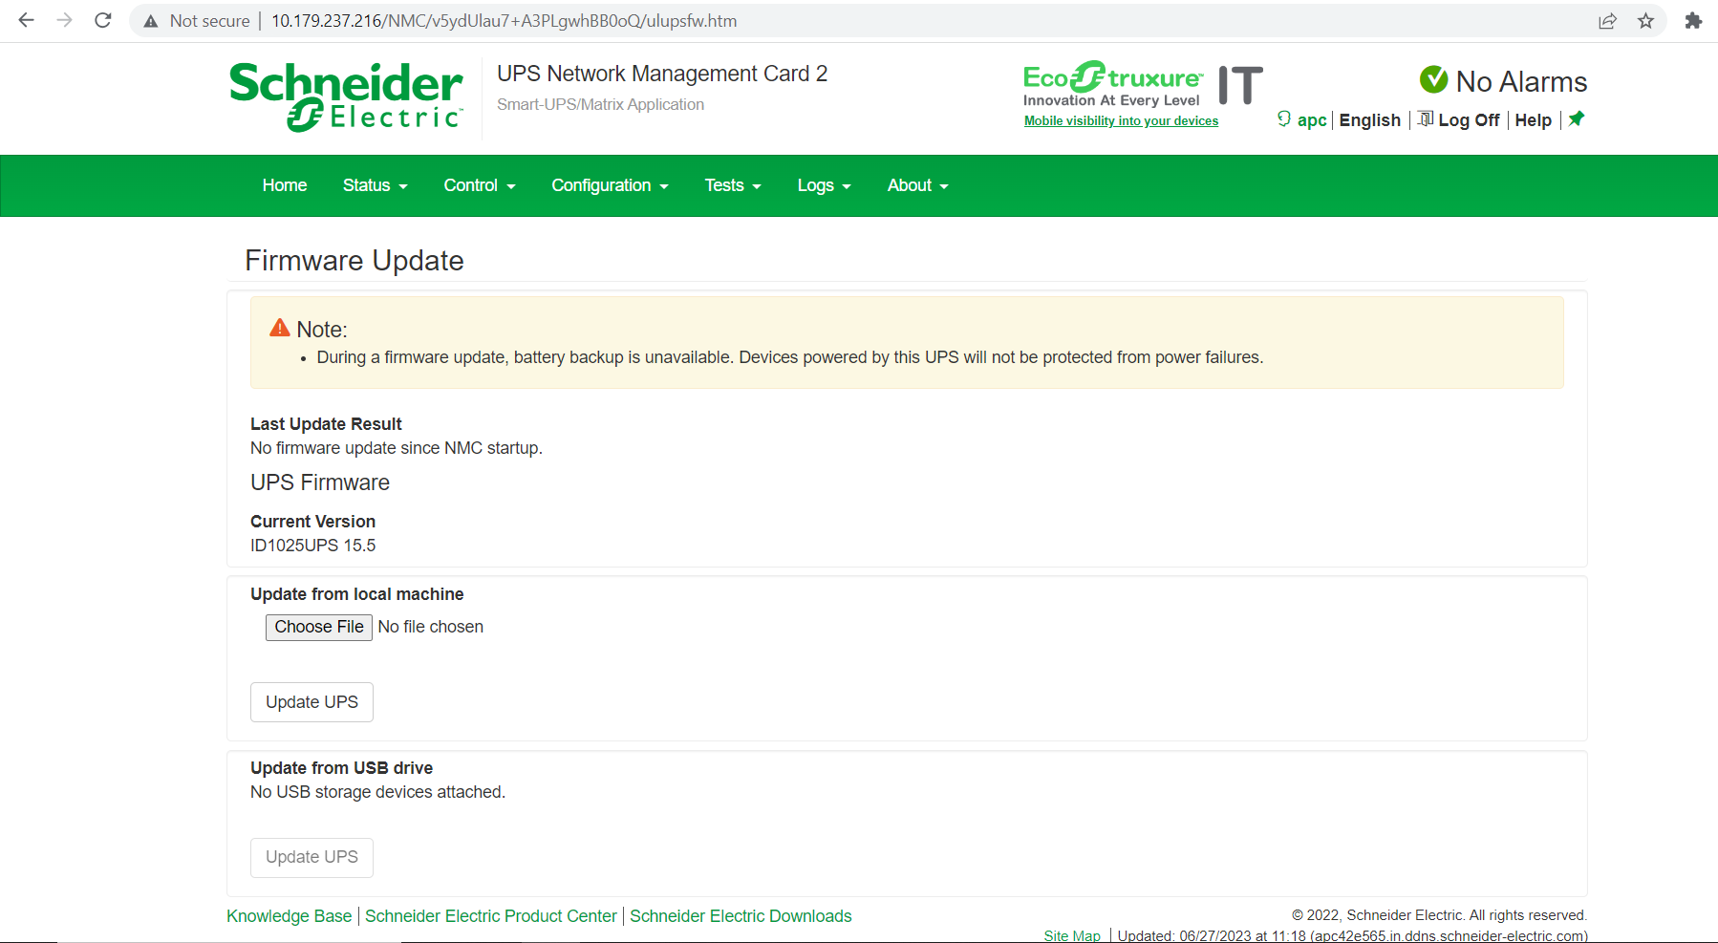Click the Log Off link
The width and height of the screenshot is (1718, 943).
1469,120
